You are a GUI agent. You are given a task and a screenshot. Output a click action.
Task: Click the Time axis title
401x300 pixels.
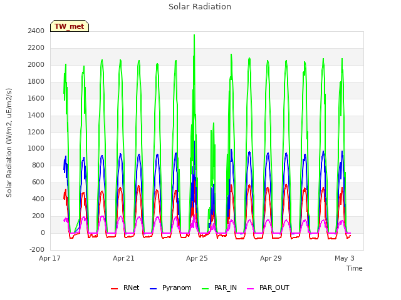coord(355,268)
